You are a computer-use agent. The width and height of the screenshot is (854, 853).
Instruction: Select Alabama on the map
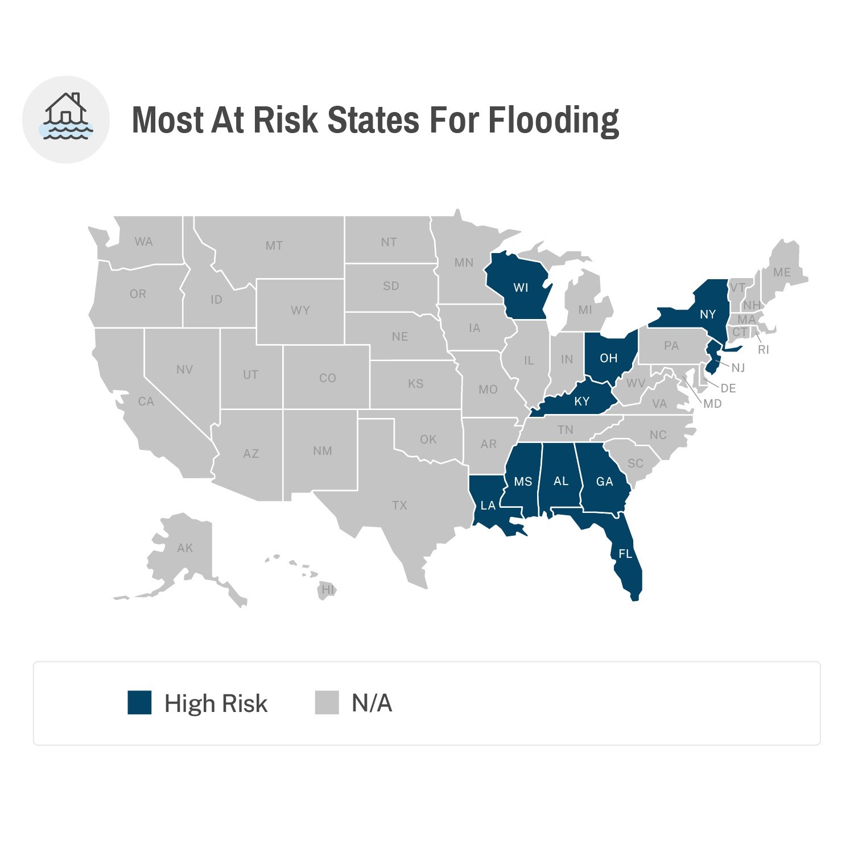point(560,481)
